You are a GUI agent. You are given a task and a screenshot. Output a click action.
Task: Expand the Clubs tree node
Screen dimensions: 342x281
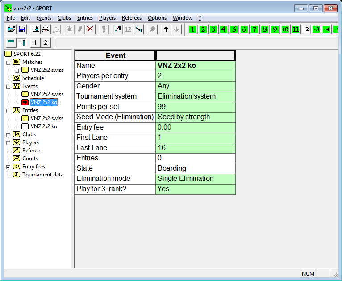pos(8,134)
